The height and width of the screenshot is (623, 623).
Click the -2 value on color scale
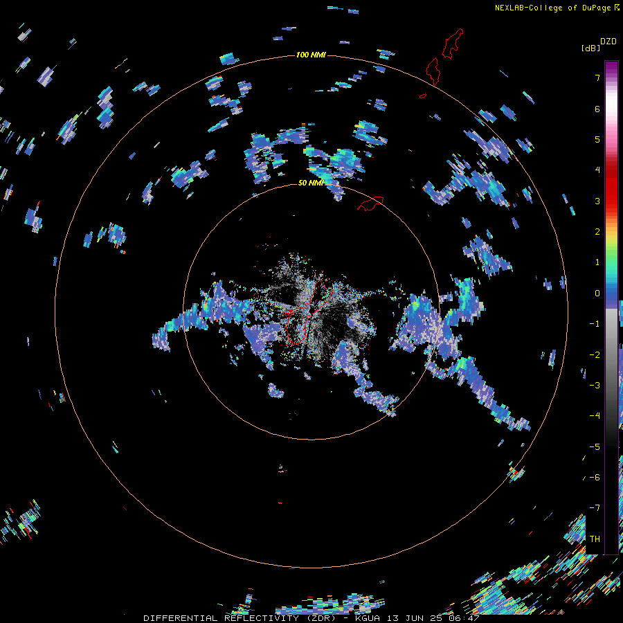pyautogui.click(x=595, y=354)
